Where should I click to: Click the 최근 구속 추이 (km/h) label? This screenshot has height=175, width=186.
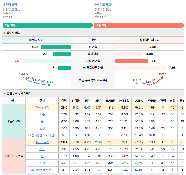pyautogui.click(x=93, y=80)
